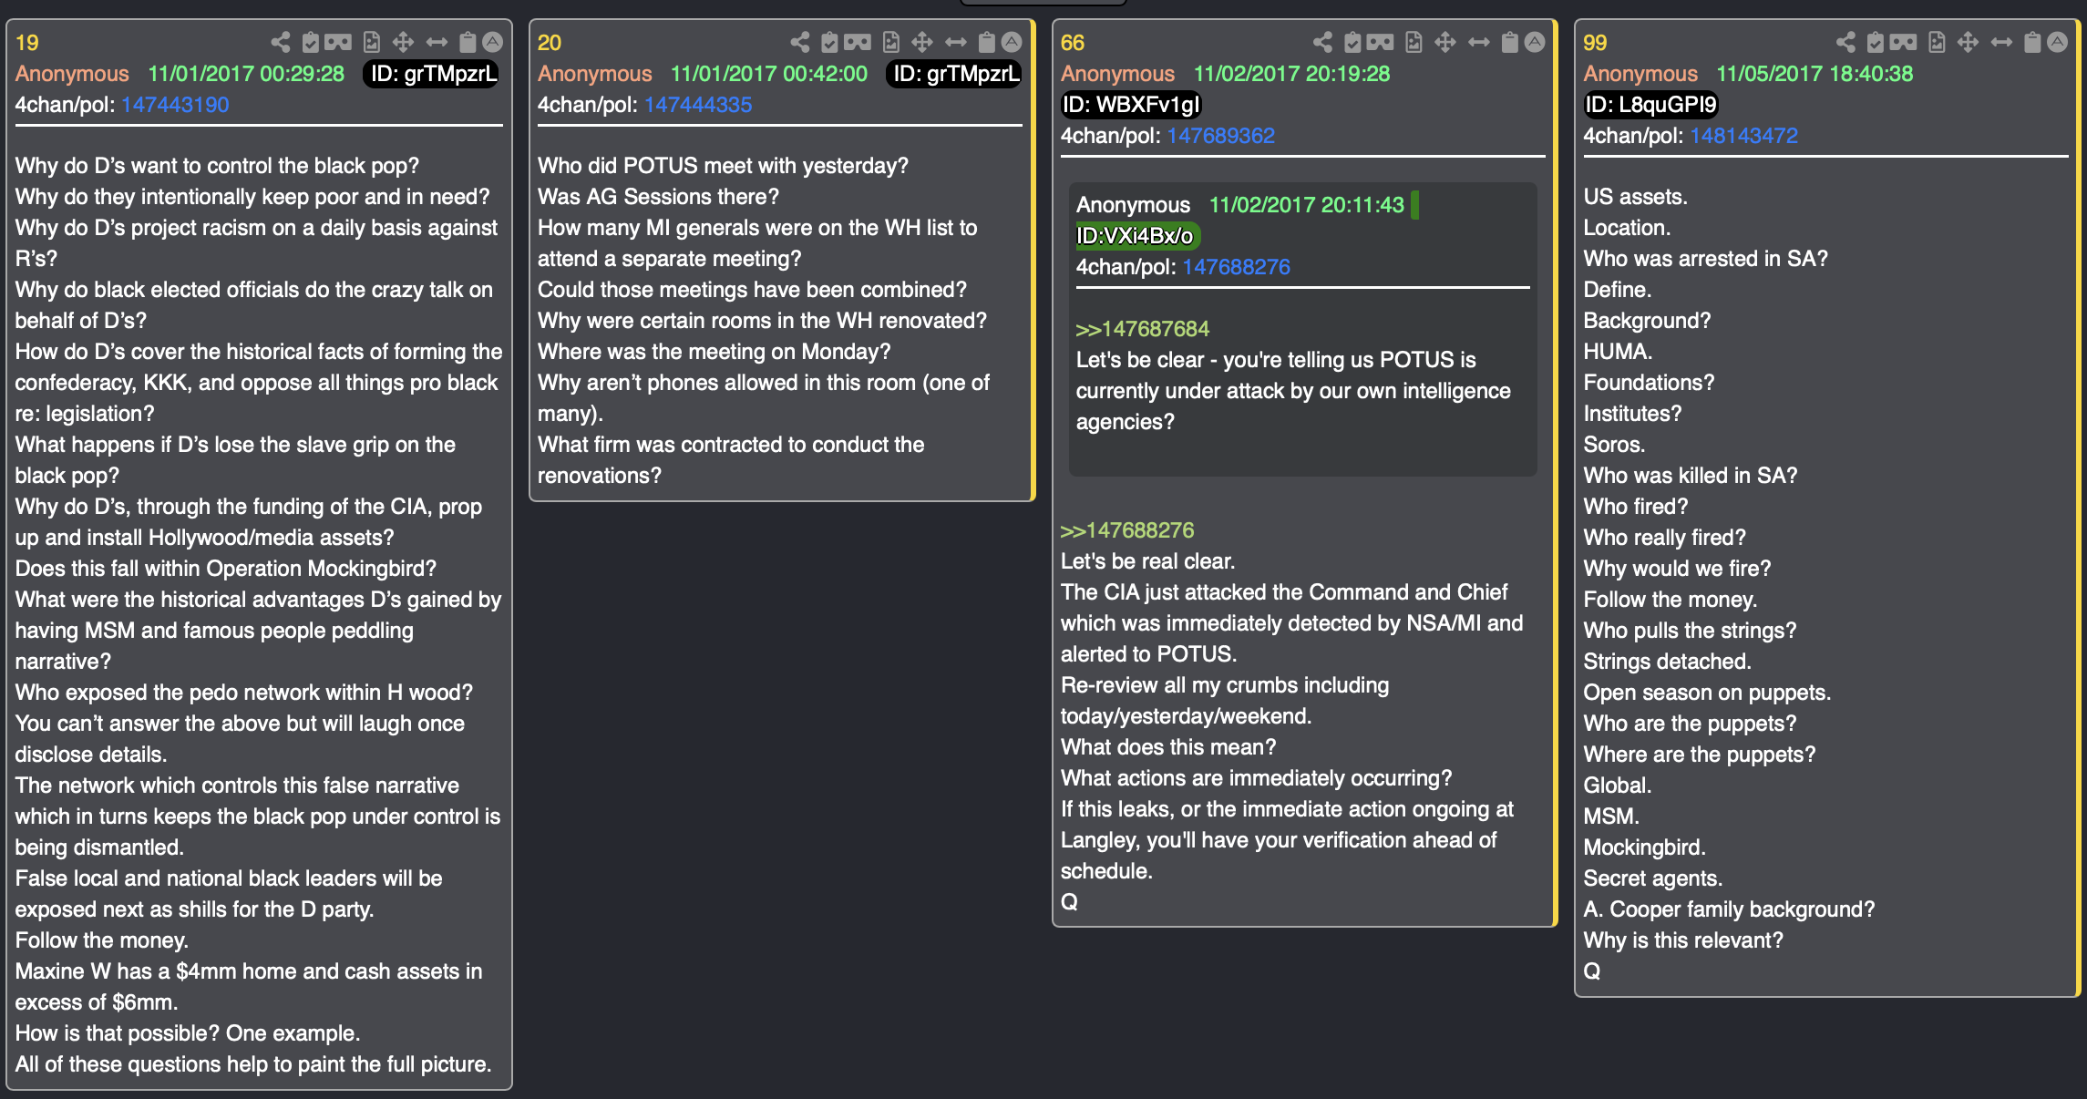Click the four-way move icon on post 99
This screenshot has height=1099, width=2087.
[1969, 42]
